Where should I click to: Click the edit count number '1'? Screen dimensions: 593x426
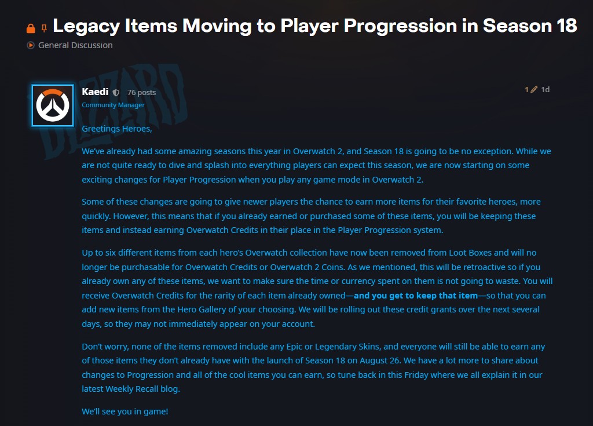[526, 90]
